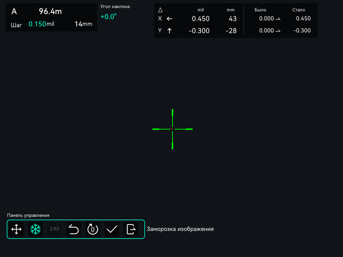The height and width of the screenshot is (257, 343).
Task: Click the Y axis up arrow
Action: pos(169,31)
